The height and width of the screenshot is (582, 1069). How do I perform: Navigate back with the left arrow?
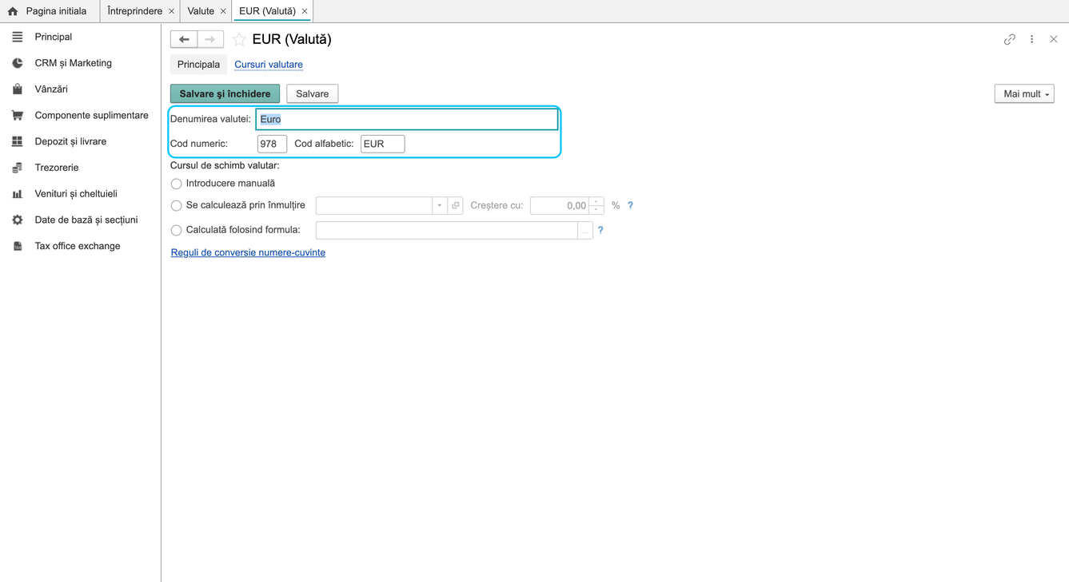pos(184,39)
